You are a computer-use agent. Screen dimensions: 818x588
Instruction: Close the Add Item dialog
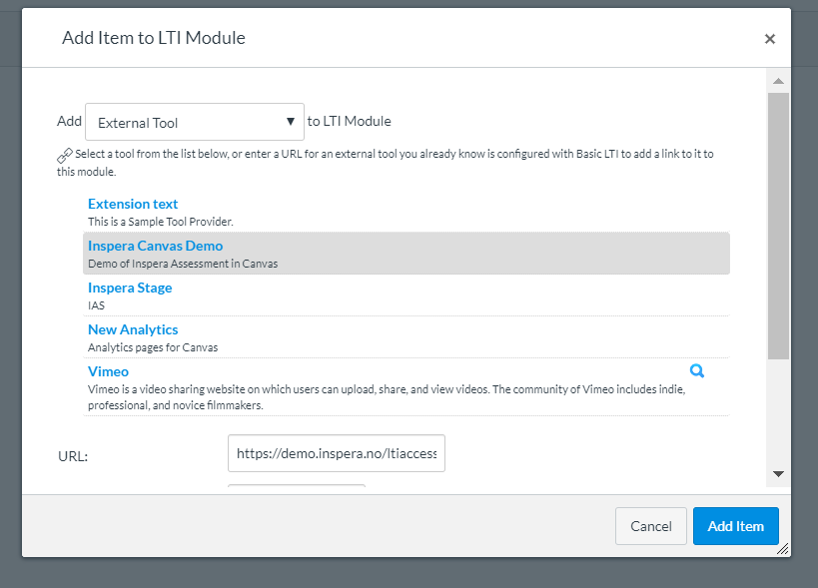769,39
